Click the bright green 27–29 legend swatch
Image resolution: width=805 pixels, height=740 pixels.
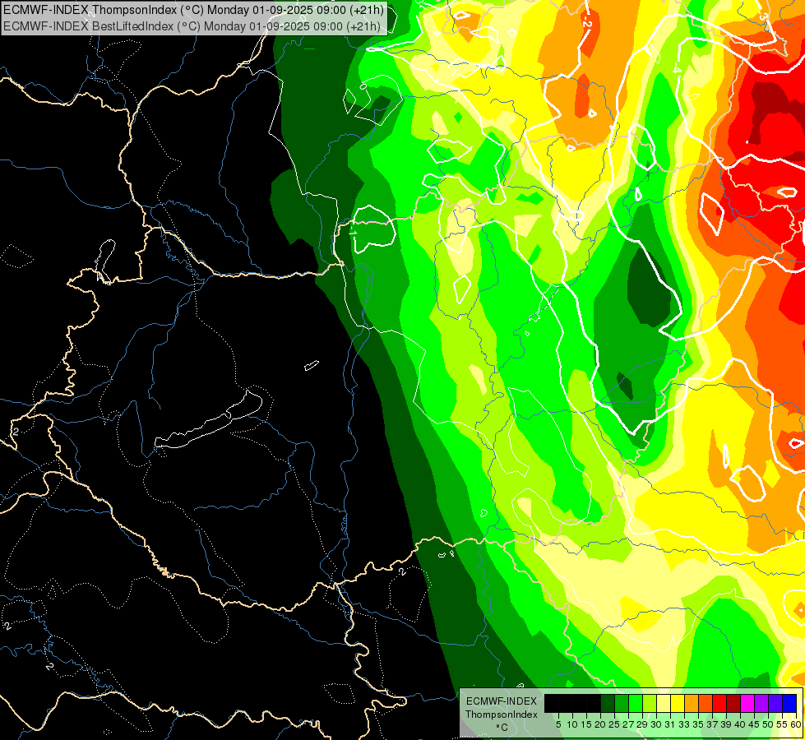pos(636,703)
